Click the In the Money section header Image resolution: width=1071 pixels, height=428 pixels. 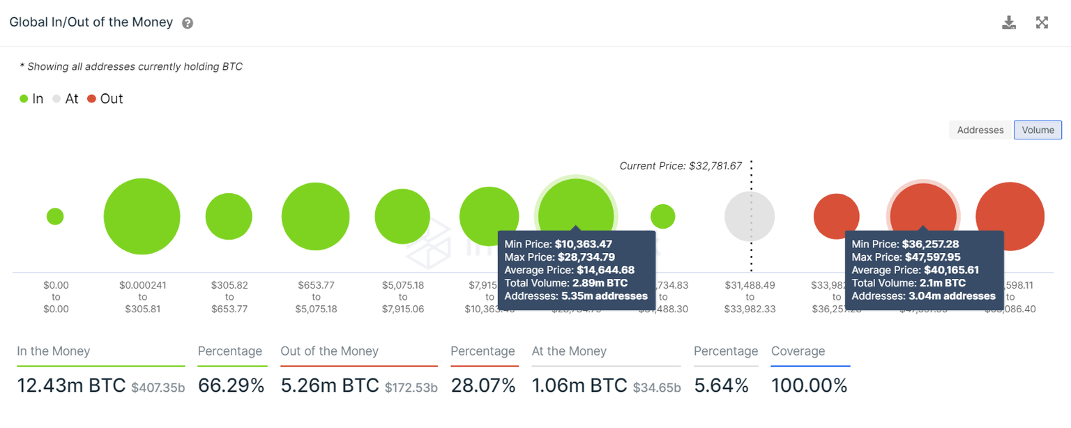(x=53, y=351)
